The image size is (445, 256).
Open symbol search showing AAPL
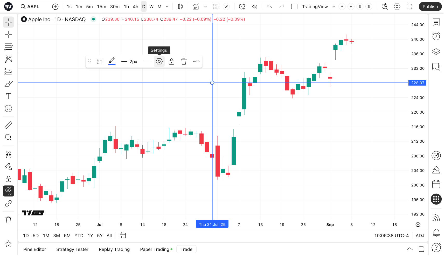click(30, 6)
